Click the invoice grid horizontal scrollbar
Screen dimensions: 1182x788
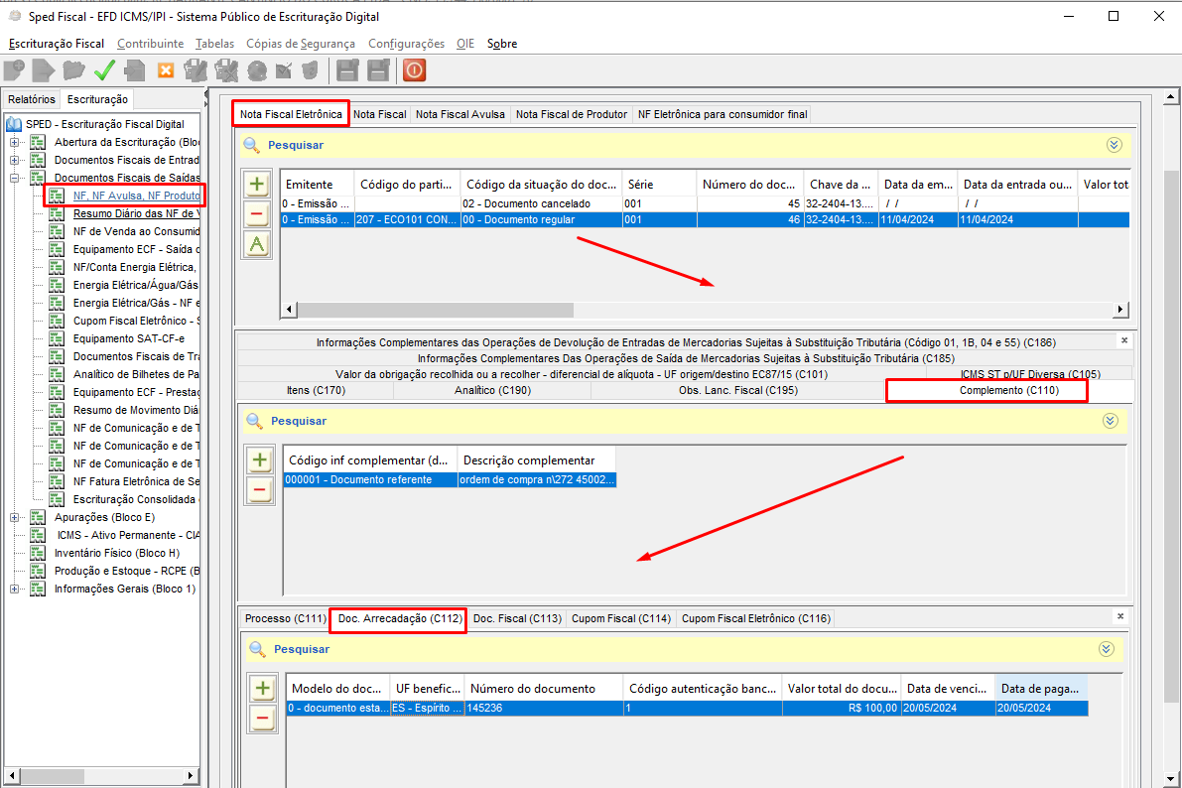[695, 310]
